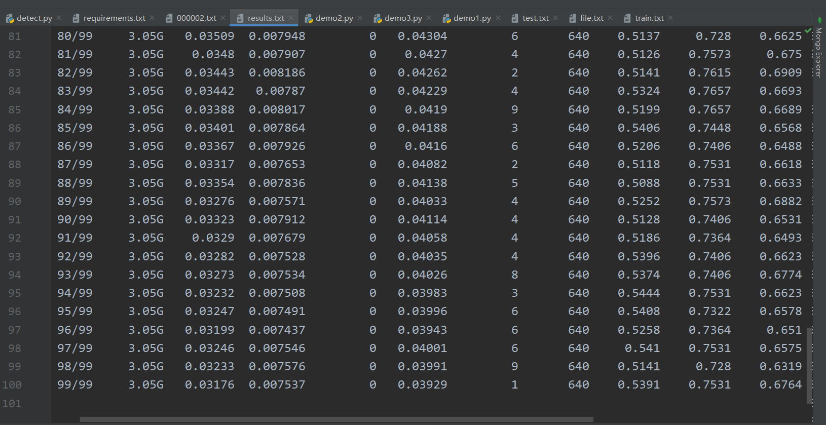
Task: Close the requirements.txt tab
Action: click(x=152, y=18)
